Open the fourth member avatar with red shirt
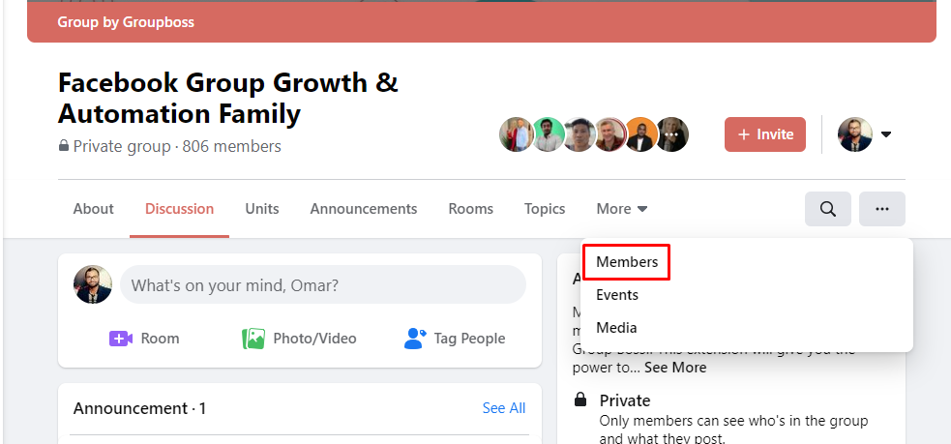 tap(610, 134)
